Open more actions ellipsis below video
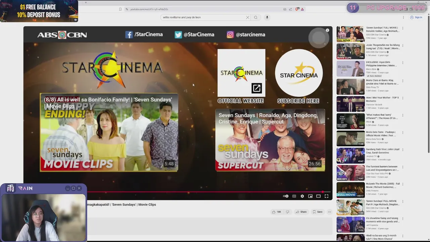This screenshot has width=430, height=242. point(329,212)
